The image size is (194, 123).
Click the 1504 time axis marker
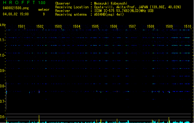click(x=77, y=26)
